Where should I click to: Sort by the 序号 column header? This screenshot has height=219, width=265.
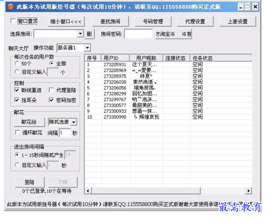(x=93, y=58)
